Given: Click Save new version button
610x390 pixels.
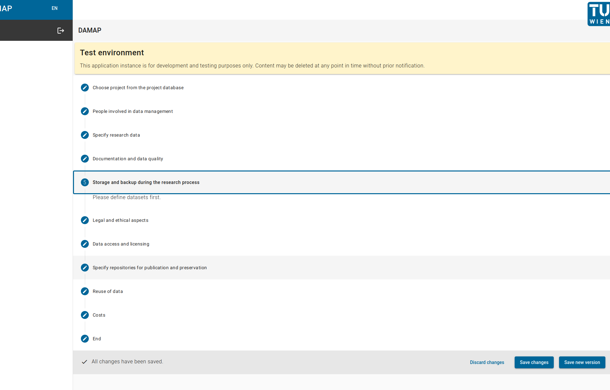Looking at the screenshot, I should click(582, 362).
